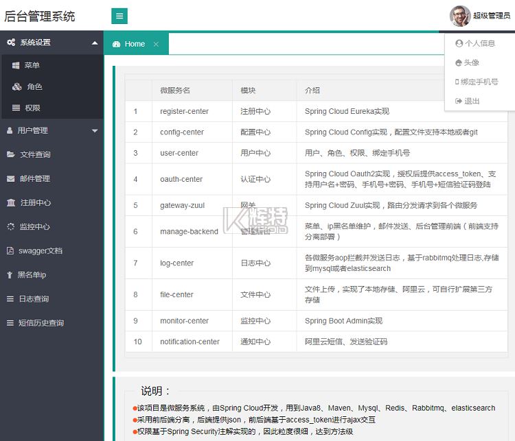Click the 日志查询 bars icon
Screen dimensions: 515x441
[10, 299]
